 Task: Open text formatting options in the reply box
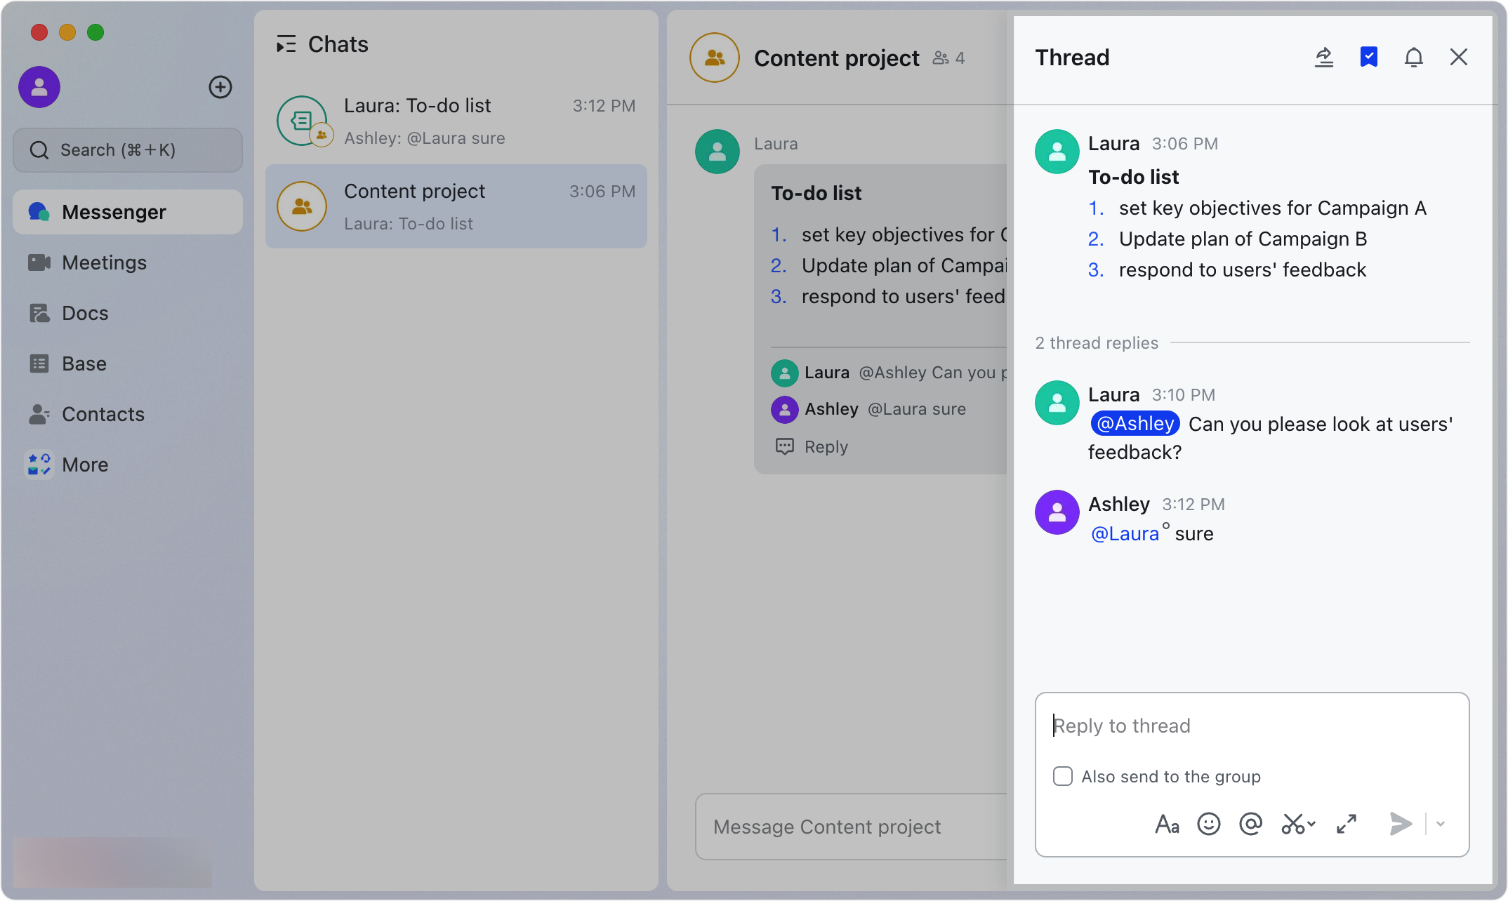(x=1167, y=824)
